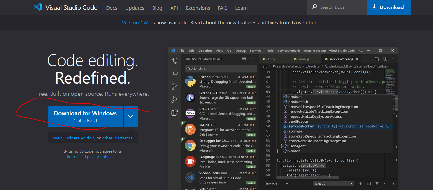433x190 pixels.
Task: Click the Debugger for Chrome extension logo
Action: click(x=190, y=145)
